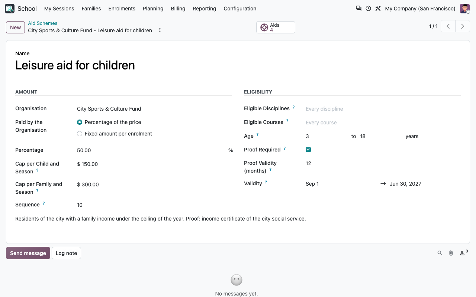Open the user avatar menu

coord(465,9)
